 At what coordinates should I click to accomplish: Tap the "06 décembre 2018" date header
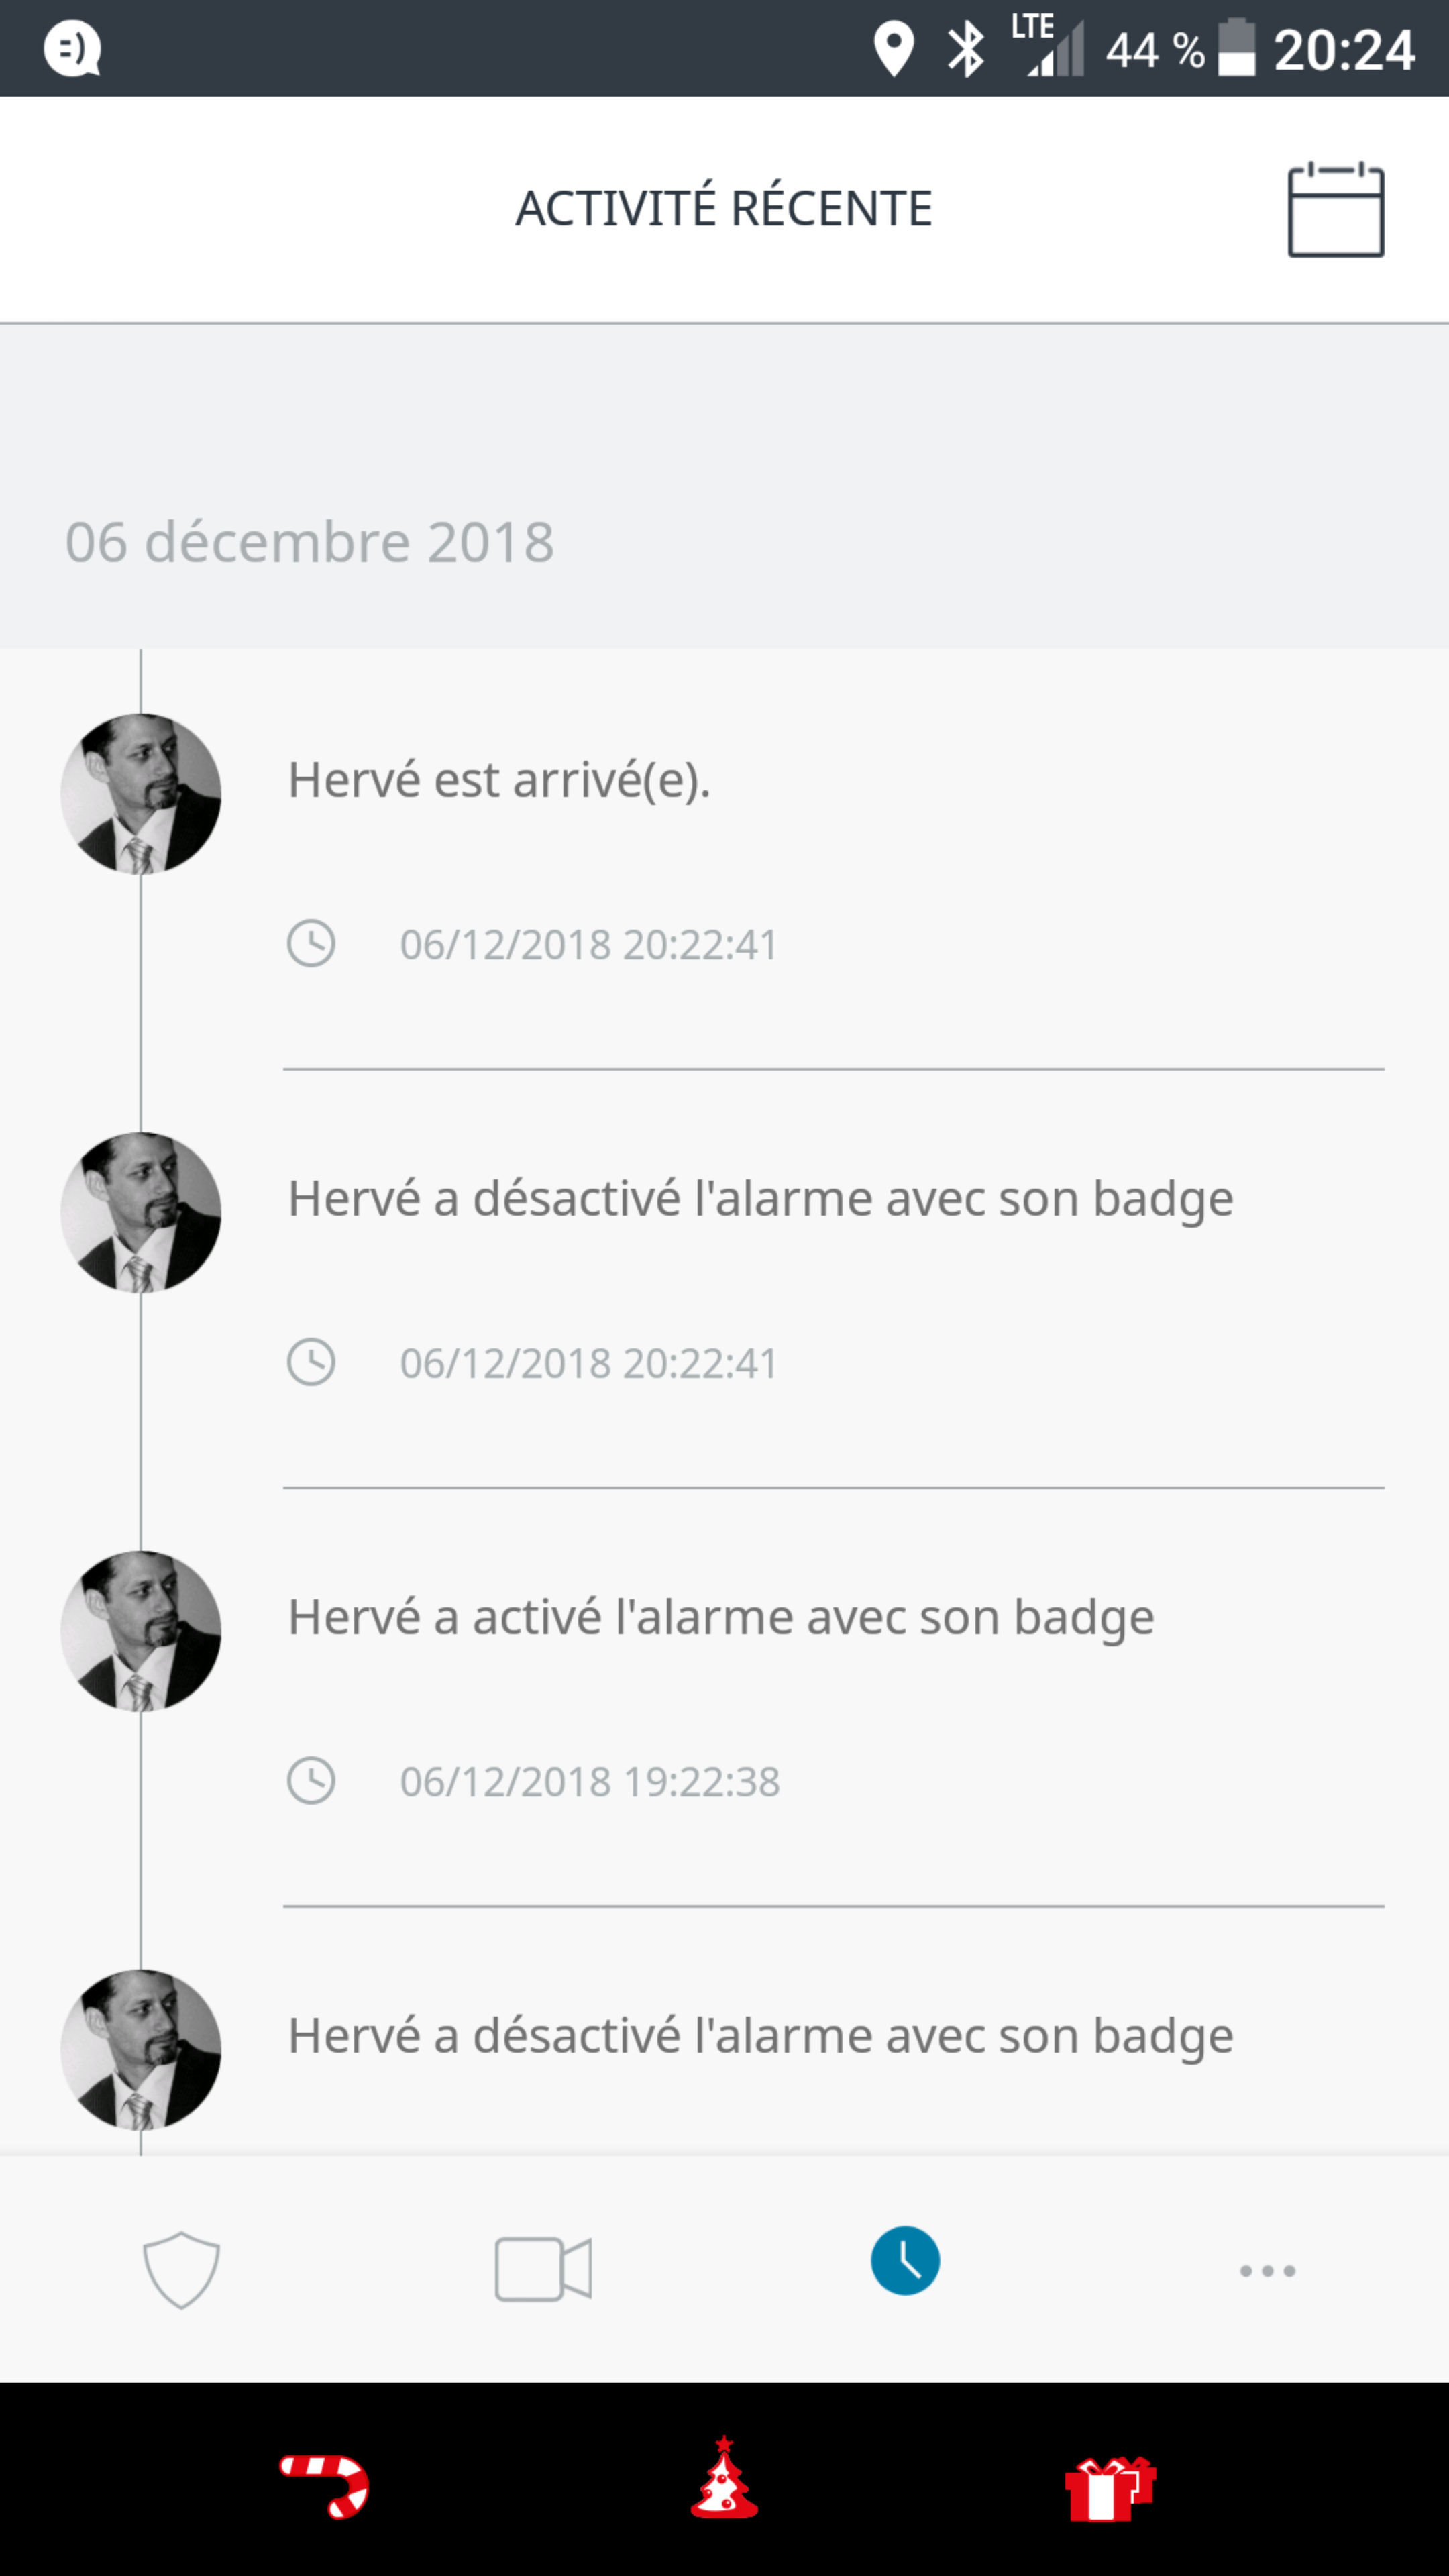click(309, 542)
